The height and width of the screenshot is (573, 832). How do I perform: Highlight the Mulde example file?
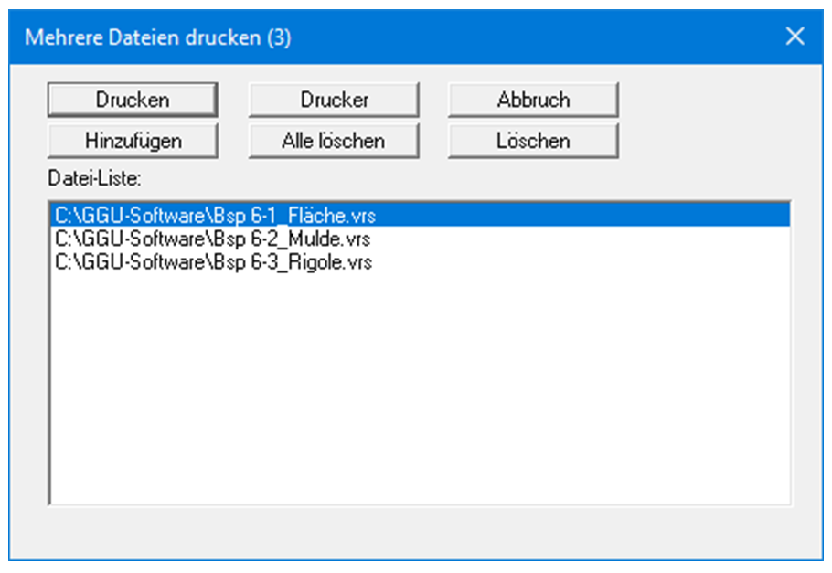(x=213, y=239)
